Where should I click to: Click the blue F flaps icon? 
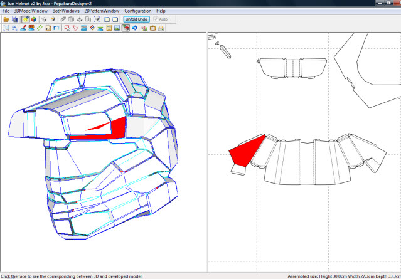click(56, 28)
